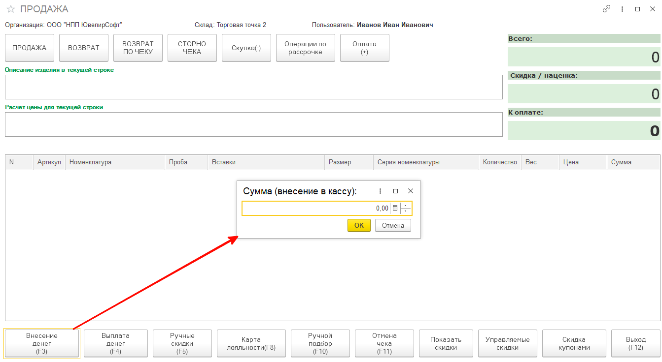Click the ВОЗВРАТ button
The image size is (662, 362).
click(83, 48)
